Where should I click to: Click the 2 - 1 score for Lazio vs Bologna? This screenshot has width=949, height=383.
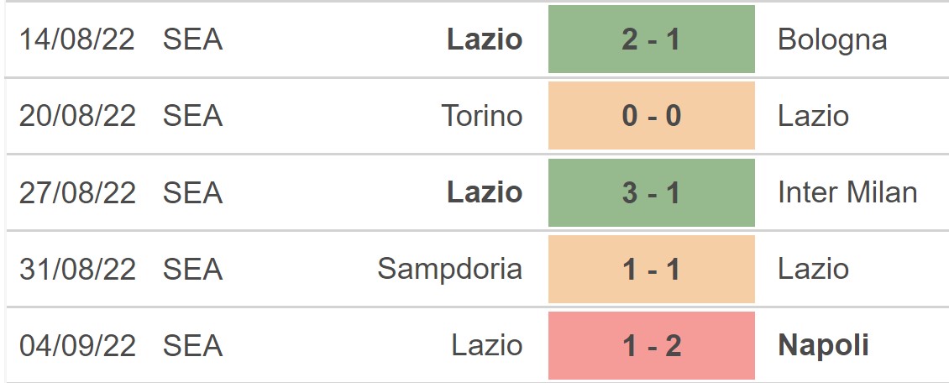pyautogui.click(x=651, y=39)
